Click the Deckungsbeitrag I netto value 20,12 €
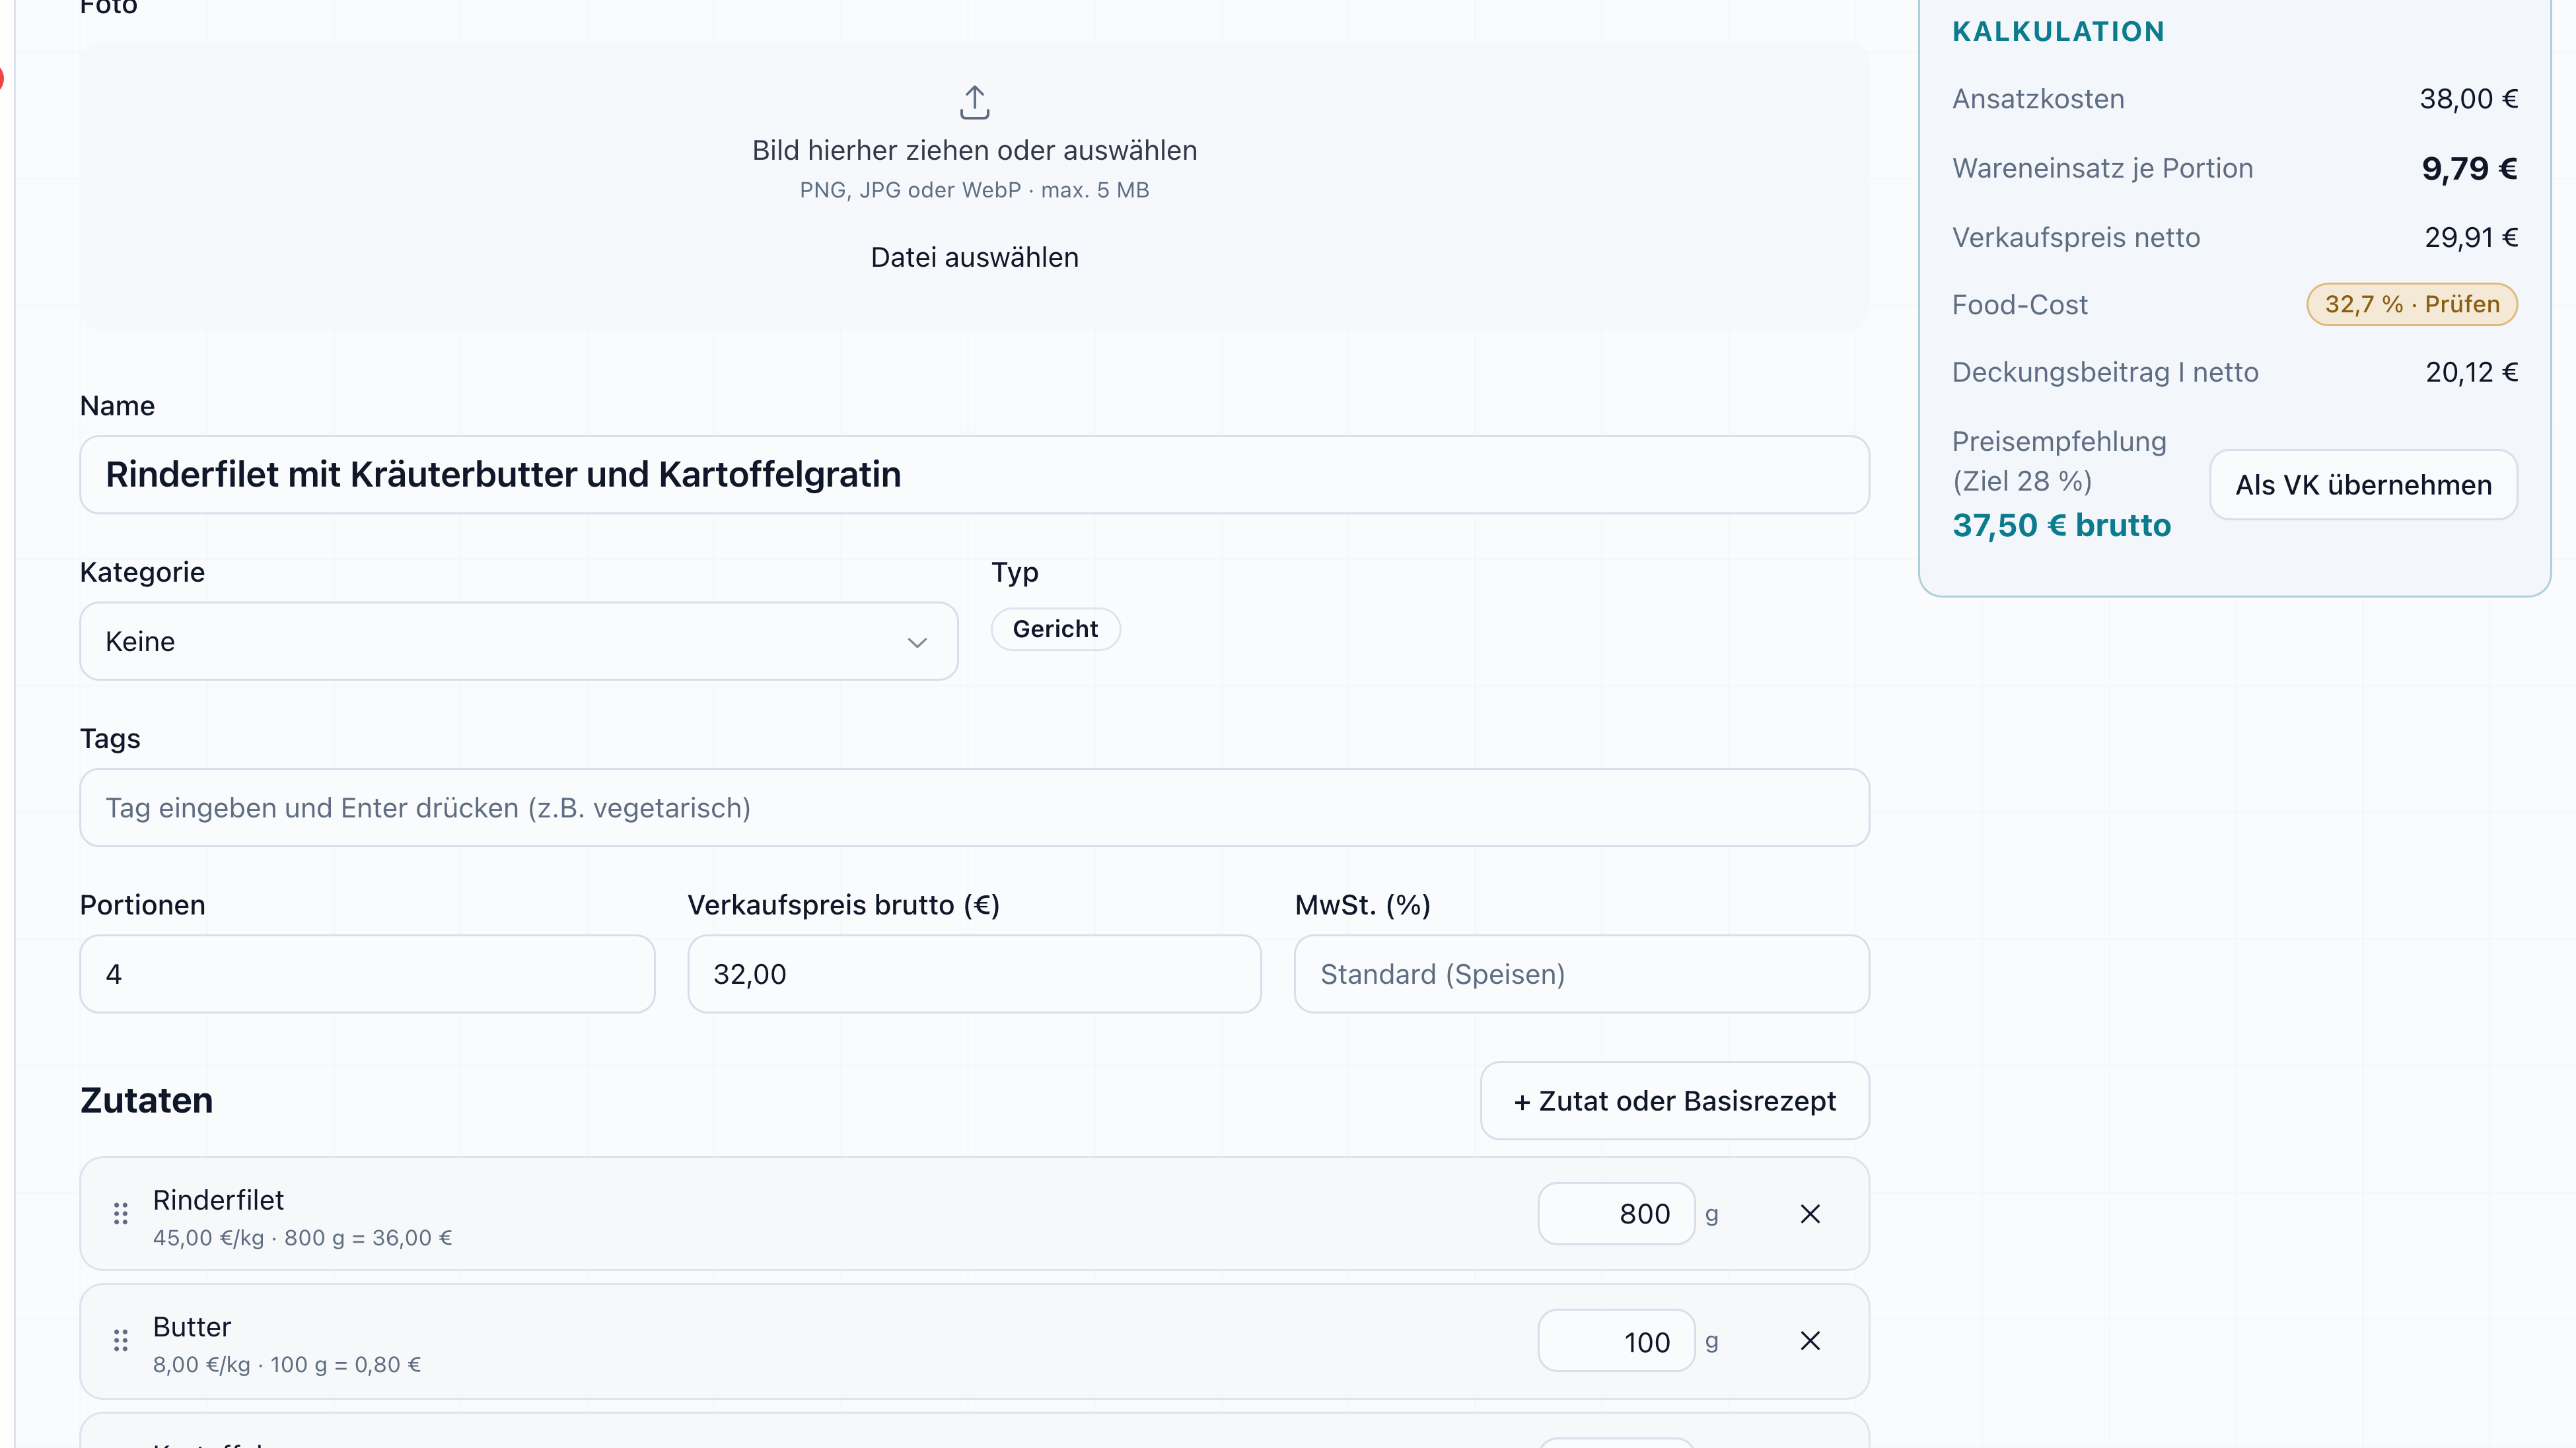Screen dimensions: 2576x1448 [2471, 372]
